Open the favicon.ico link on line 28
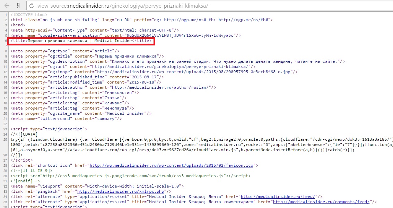 point(172,165)
